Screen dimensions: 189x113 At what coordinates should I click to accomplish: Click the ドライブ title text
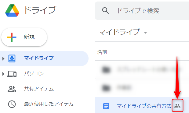pyautogui.click(x=40, y=10)
